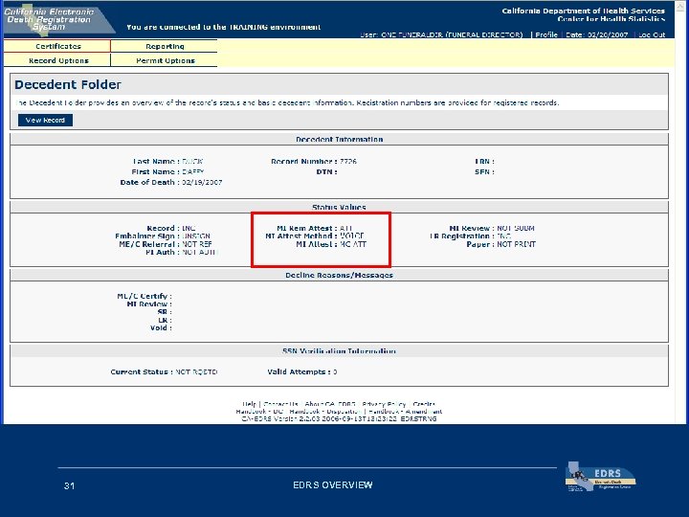Click the MI Rem Attest value ATT
The width and height of the screenshot is (689, 517).
tap(346, 228)
